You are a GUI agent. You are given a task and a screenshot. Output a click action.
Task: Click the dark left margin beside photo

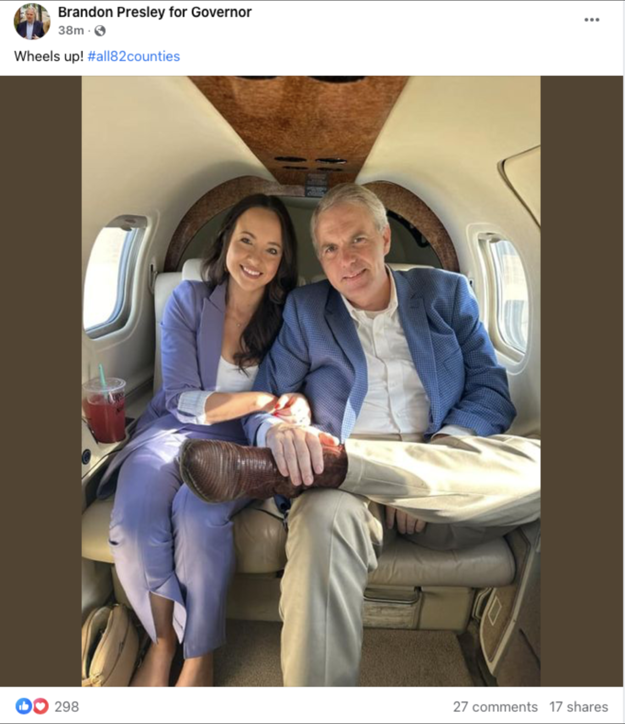coord(41,381)
